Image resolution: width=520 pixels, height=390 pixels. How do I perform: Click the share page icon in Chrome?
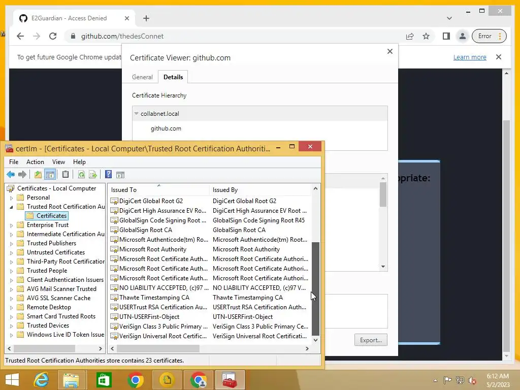coord(410,36)
